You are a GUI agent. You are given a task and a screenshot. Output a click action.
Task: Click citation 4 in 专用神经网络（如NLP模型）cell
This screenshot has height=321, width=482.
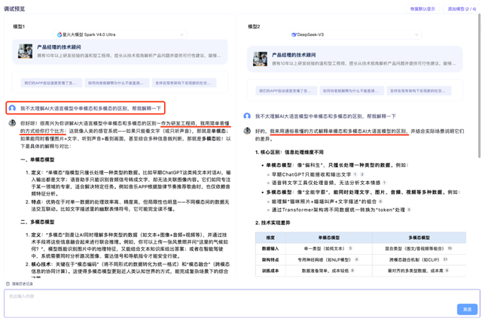click(x=356, y=259)
